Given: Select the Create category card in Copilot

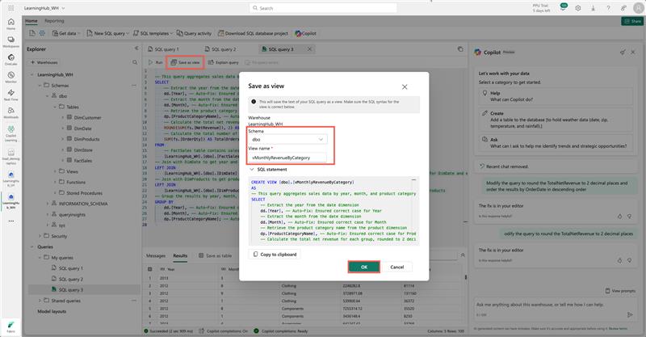Looking at the screenshot, I should coord(554,120).
